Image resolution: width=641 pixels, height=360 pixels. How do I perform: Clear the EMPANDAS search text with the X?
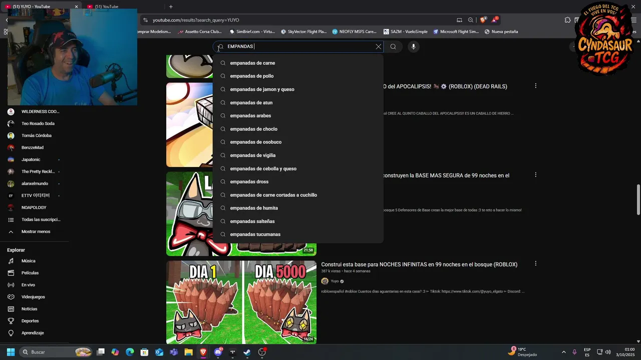click(379, 46)
